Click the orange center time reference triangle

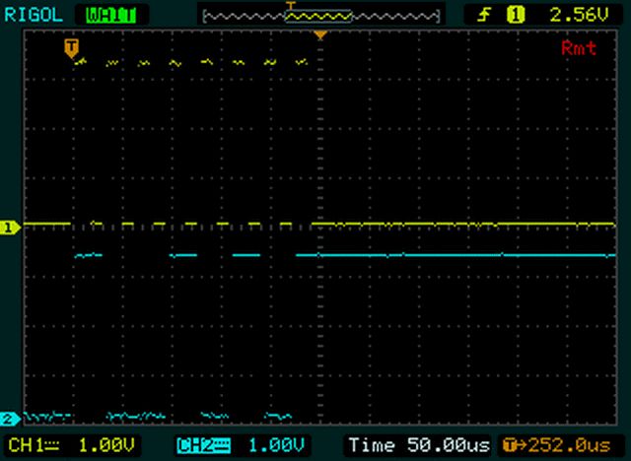pyautogui.click(x=320, y=35)
